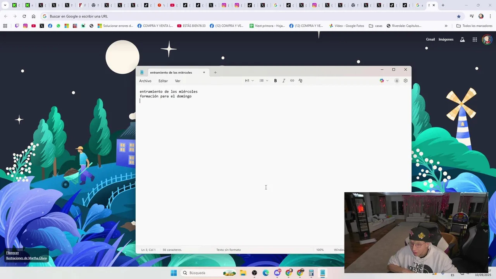The image size is (496, 279).
Task: Open 'ESTÁS BIEN?6:33' bookmark
Action: pyautogui.click(x=191, y=26)
